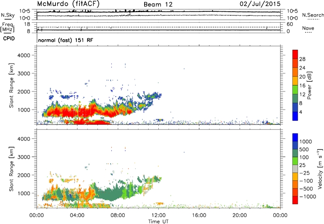Click the '3000' label on Power panel axis

tap(24, 74)
